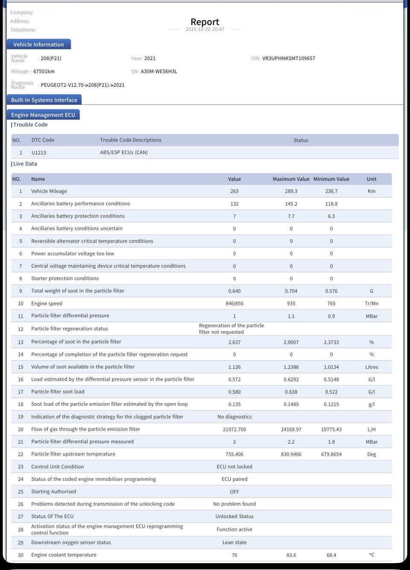The width and height of the screenshot is (410, 570).
Task: Click Particle filter soot load row name
Action: point(58,392)
